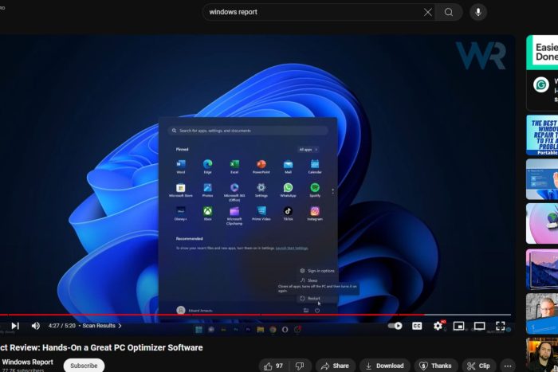The image size is (558, 372).
Task: Click the 4:27 / 5:20 time display
Action: [x=62, y=326]
